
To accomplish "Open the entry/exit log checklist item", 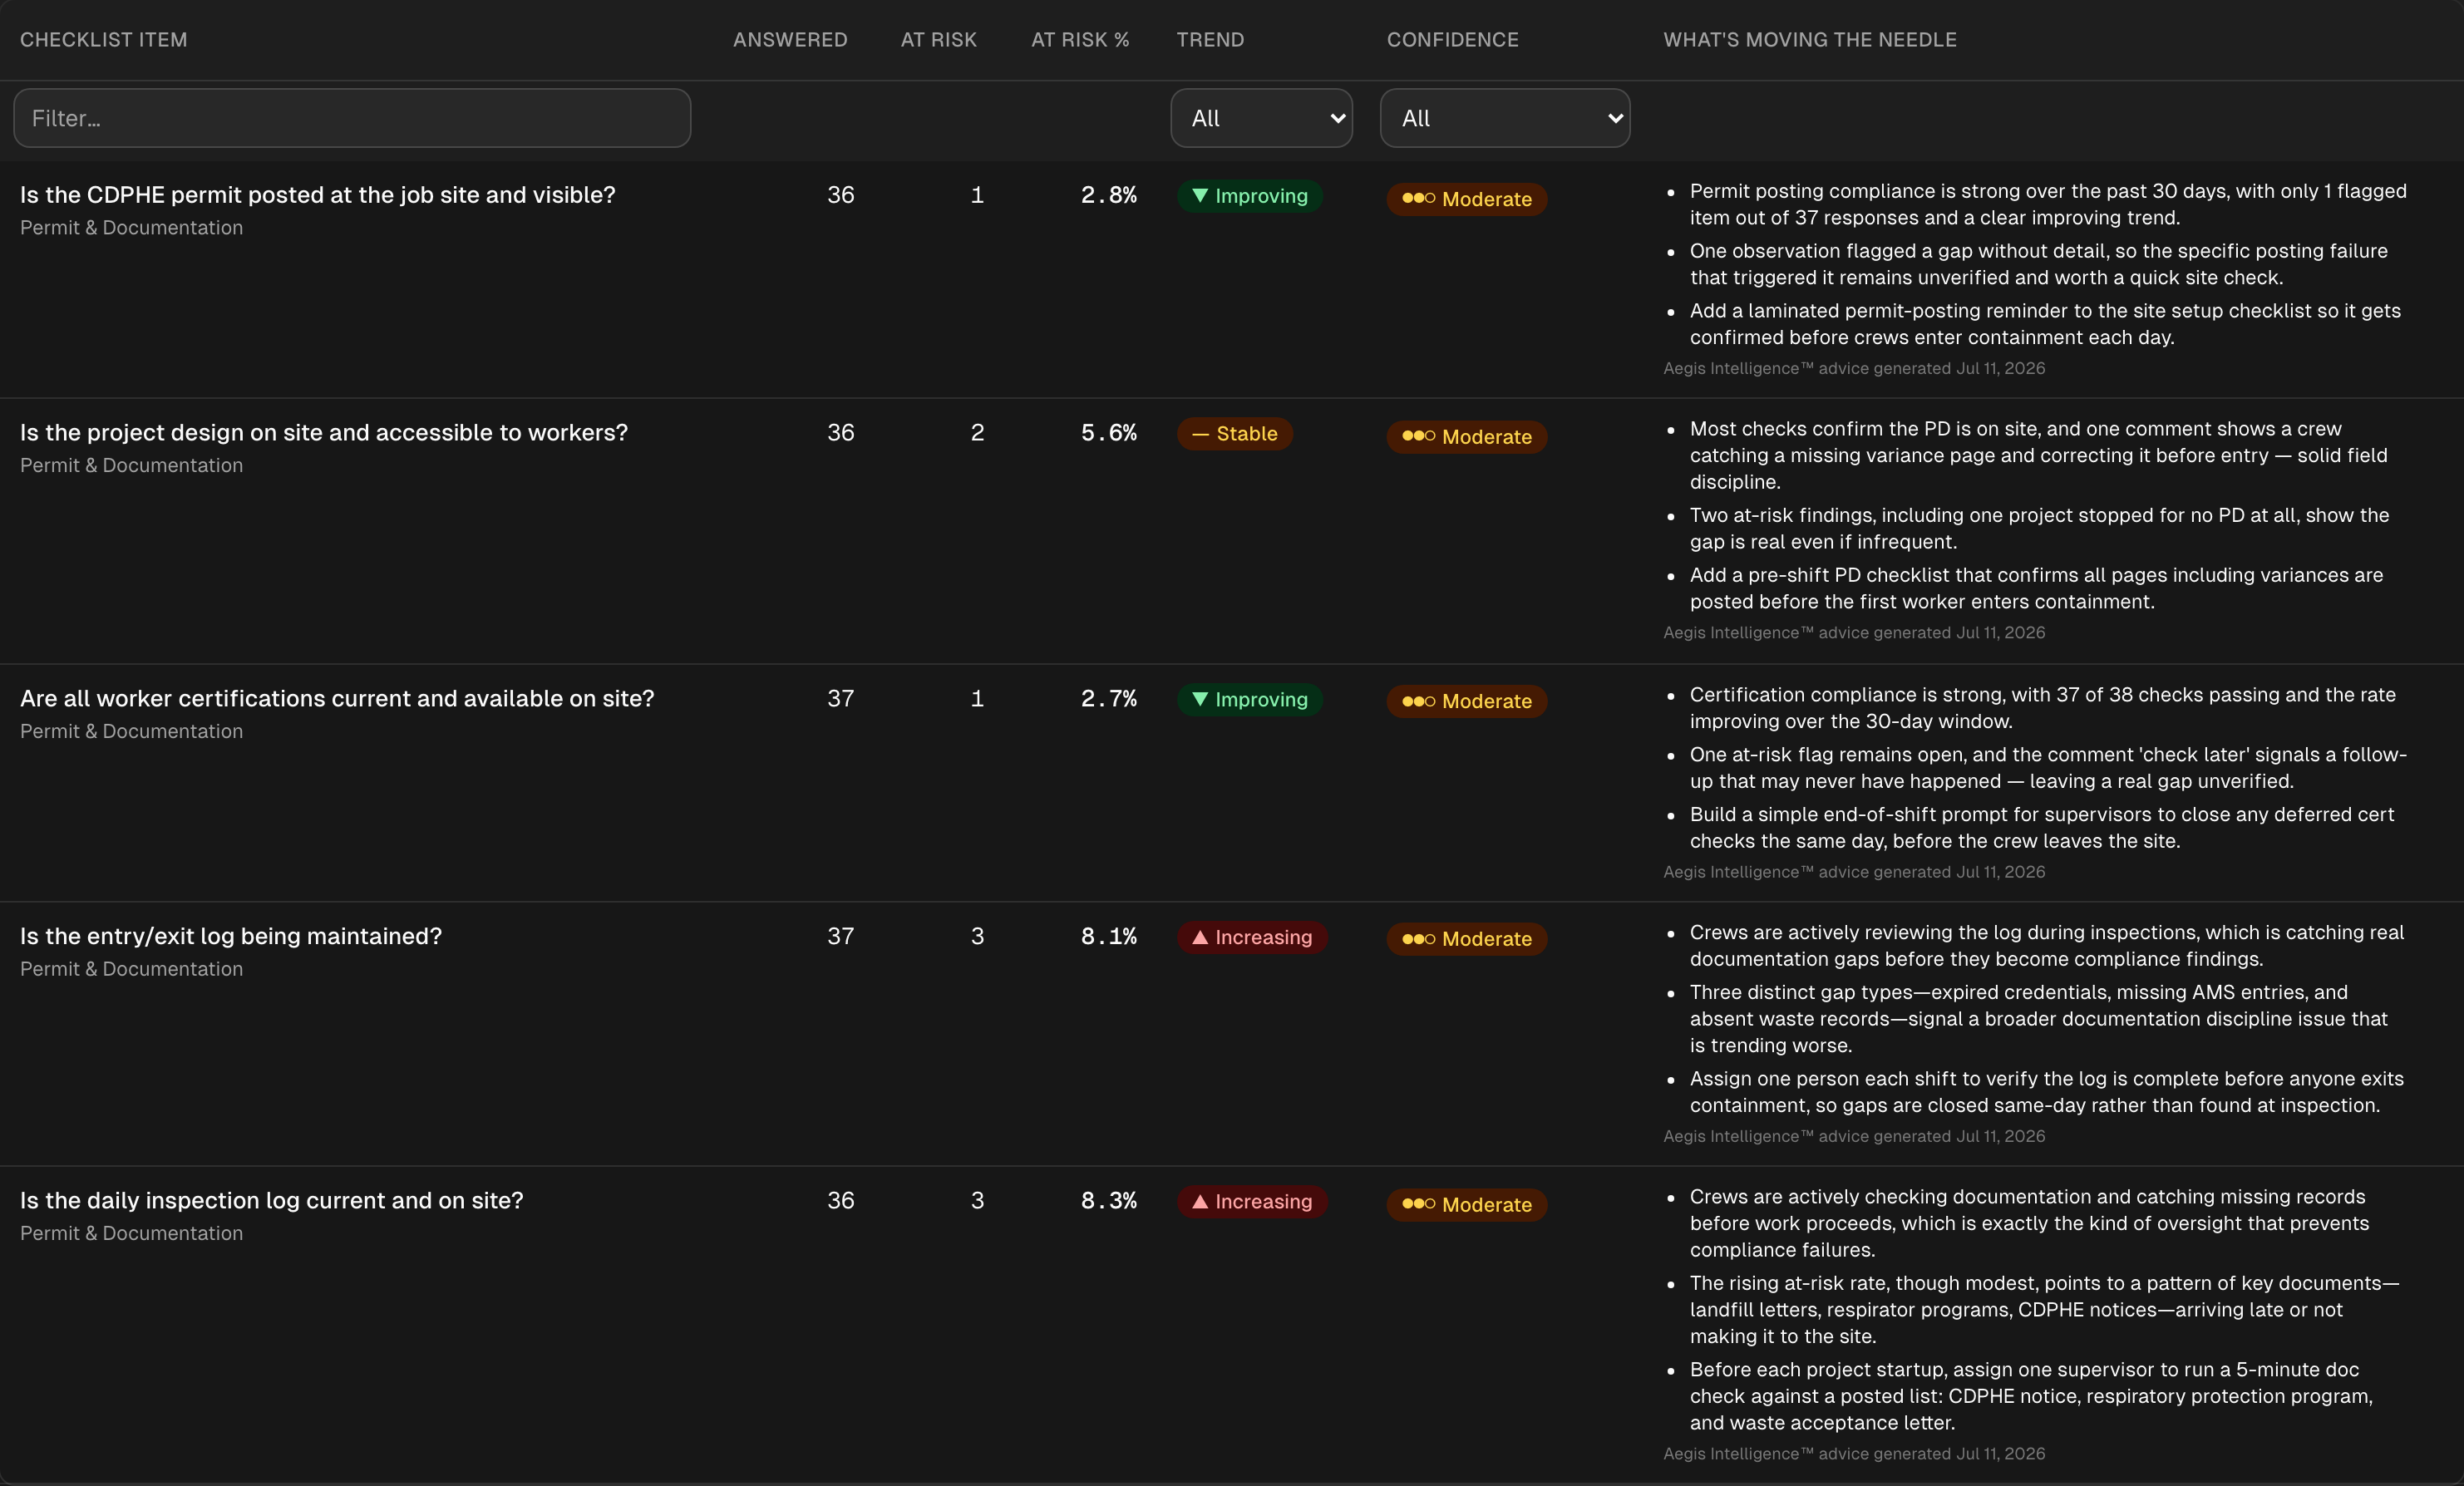I will click(x=230, y=937).
